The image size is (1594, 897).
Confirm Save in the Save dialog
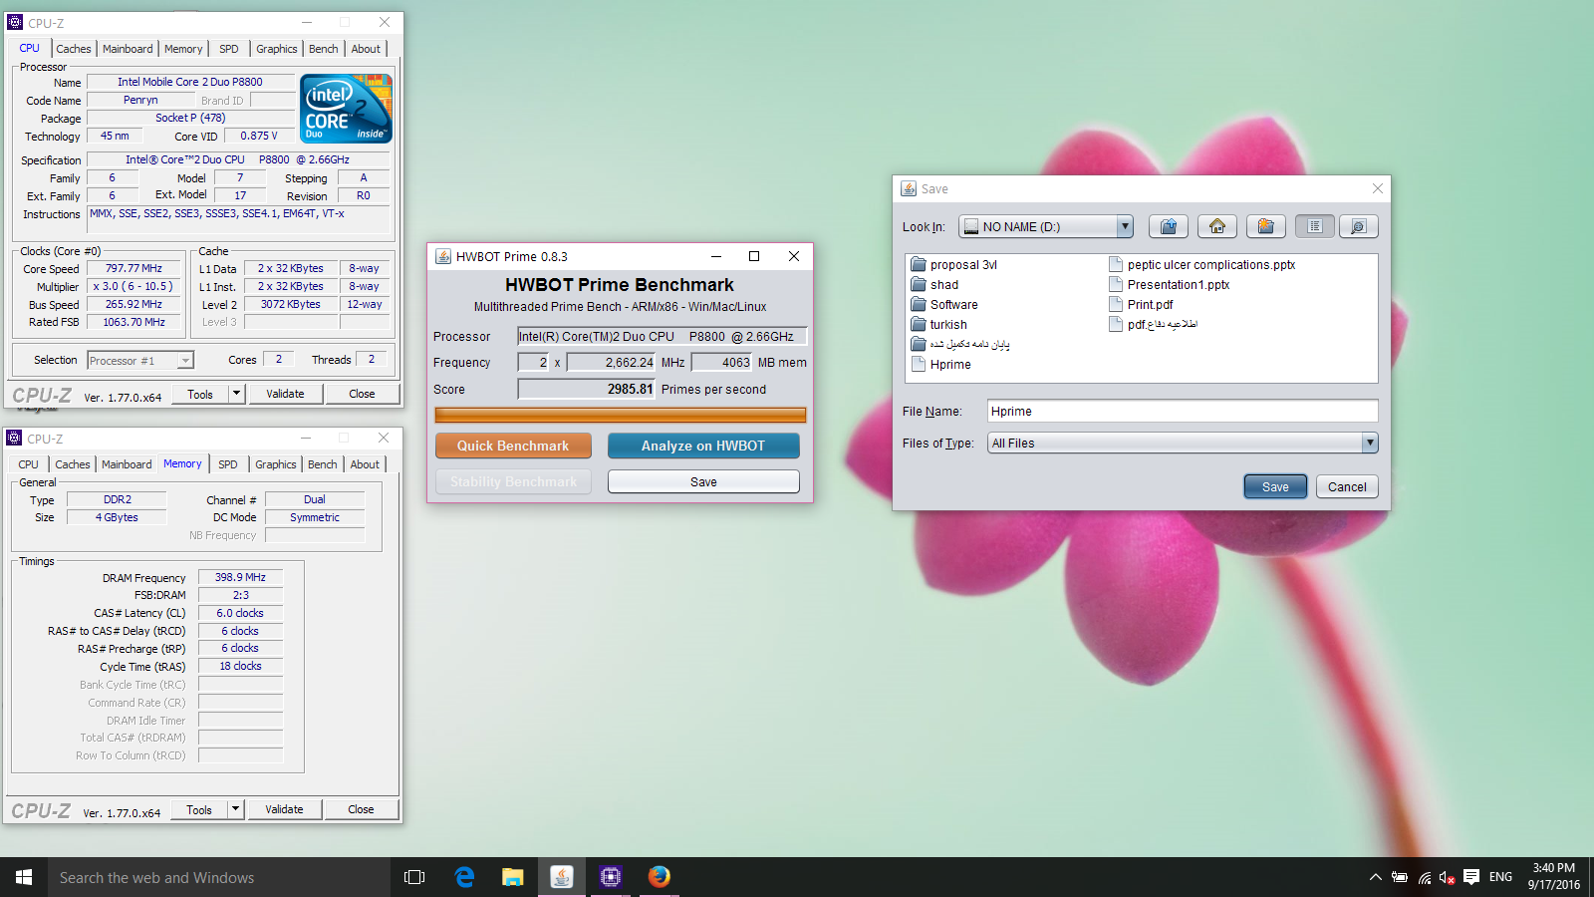tap(1275, 486)
